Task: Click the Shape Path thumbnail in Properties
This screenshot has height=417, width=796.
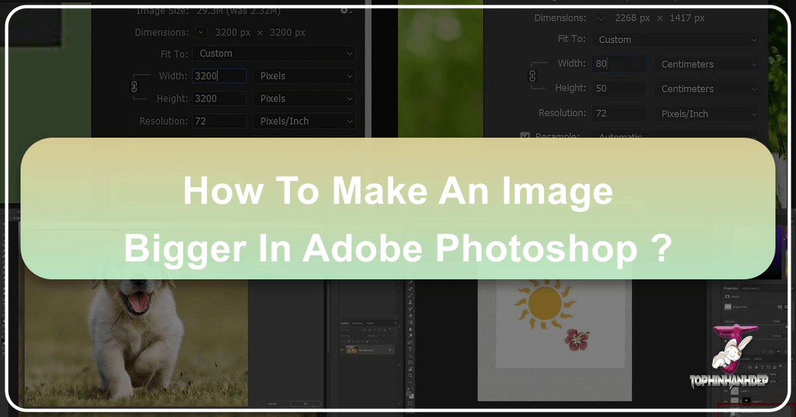Action: click(x=728, y=306)
